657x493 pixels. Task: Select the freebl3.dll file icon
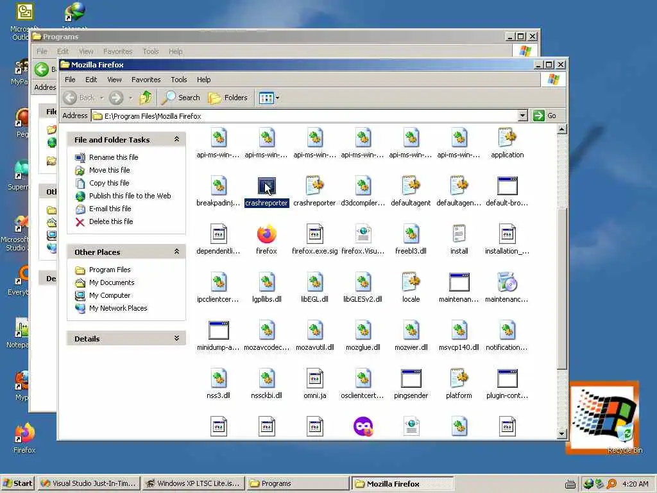coord(411,234)
